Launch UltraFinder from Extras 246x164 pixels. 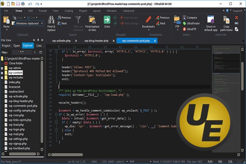point(191,23)
